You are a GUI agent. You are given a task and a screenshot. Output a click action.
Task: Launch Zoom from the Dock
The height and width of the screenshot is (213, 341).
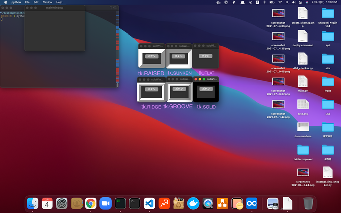[105, 203]
